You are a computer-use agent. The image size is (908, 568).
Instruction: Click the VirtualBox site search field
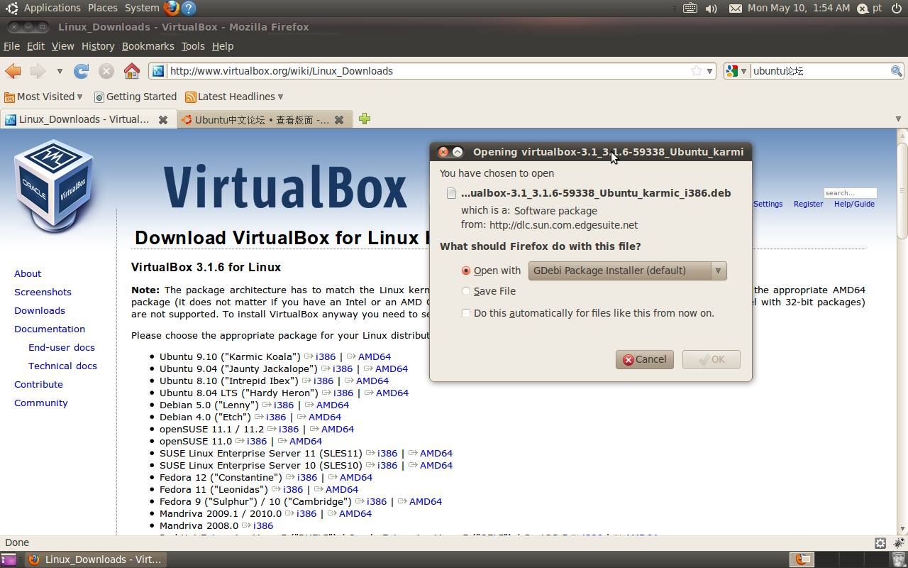pyautogui.click(x=851, y=193)
